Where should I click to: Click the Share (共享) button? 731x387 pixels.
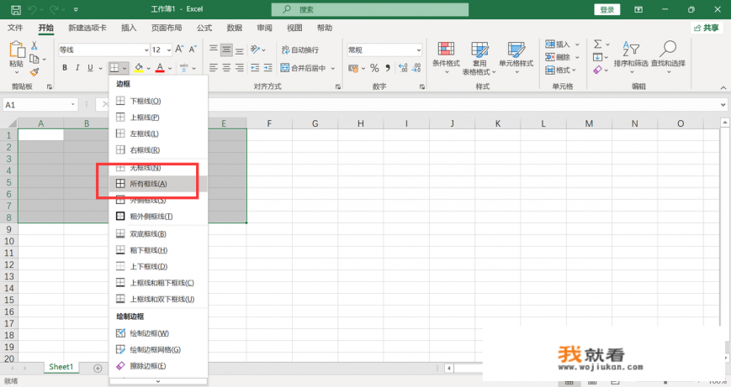pos(706,28)
